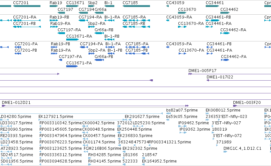This screenshot has width=271, height=166.
Task: Click EST EK127921.5prime
Action: pos(82,120)
